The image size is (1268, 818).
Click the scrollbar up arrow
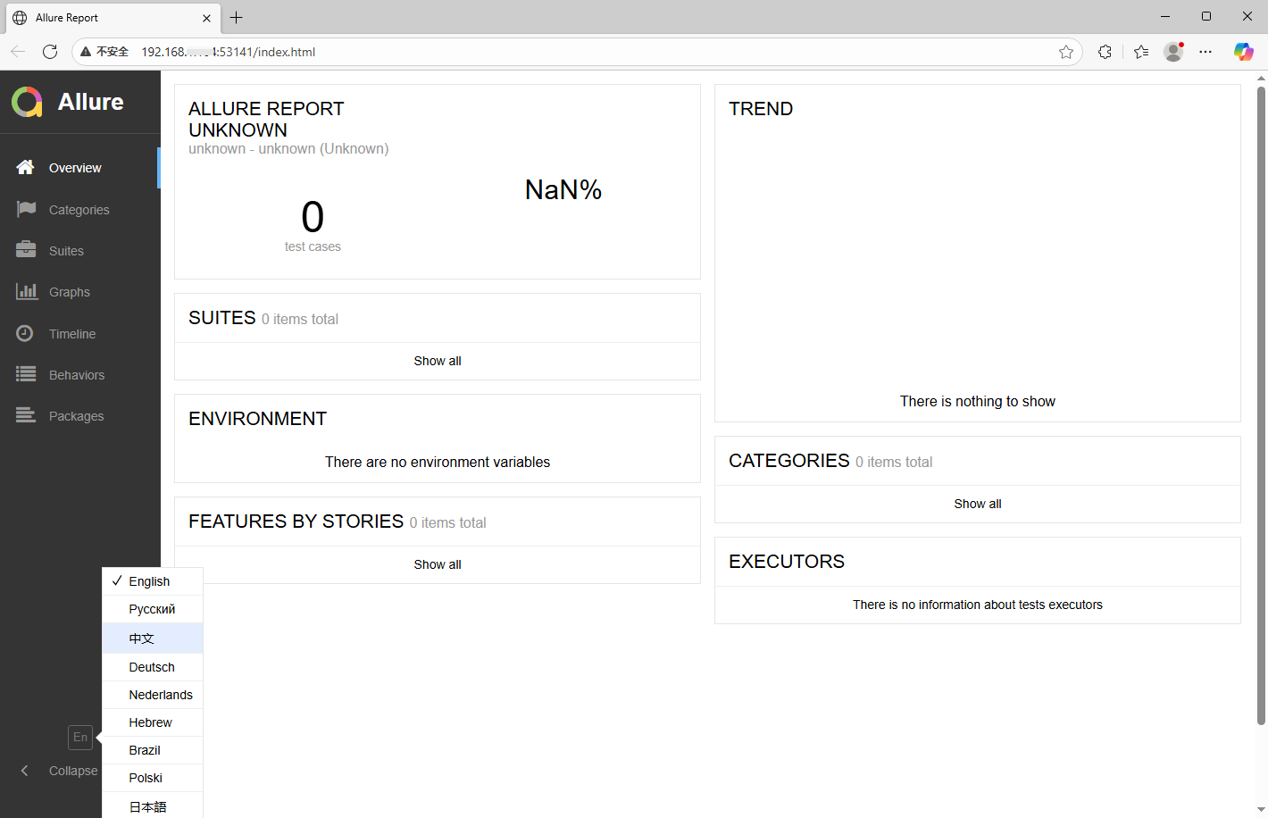[x=1261, y=78]
